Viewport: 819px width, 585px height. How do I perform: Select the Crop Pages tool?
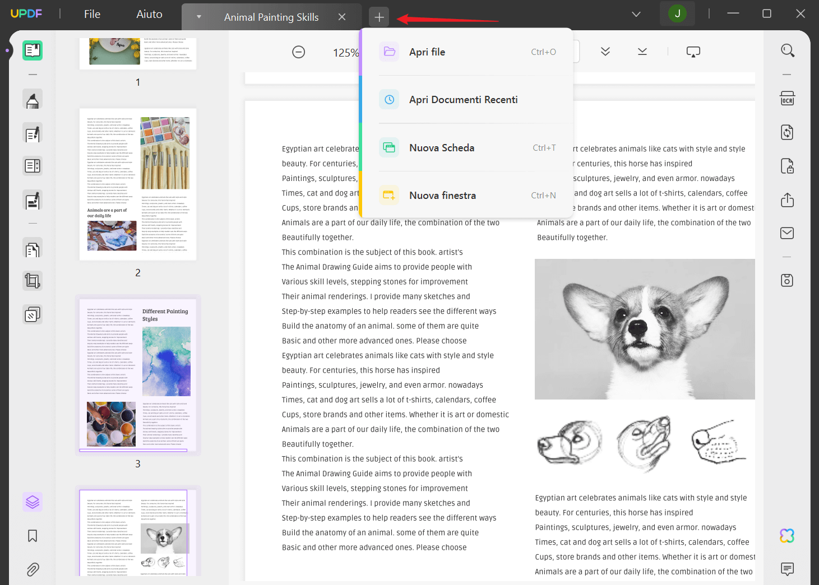[x=33, y=280]
